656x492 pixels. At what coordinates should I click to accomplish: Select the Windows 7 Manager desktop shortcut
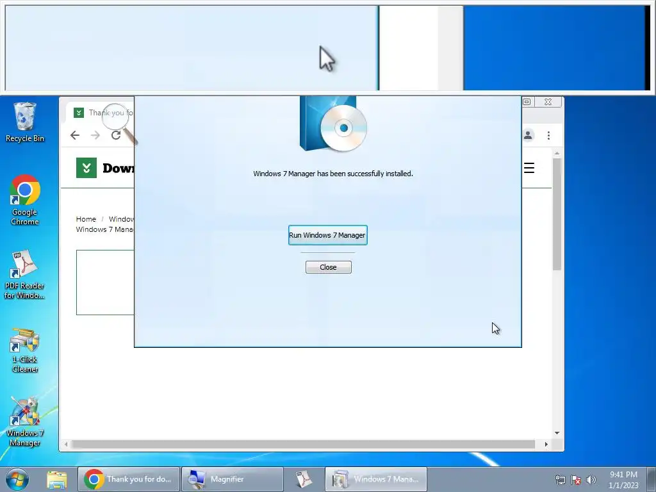tap(25, 422)
